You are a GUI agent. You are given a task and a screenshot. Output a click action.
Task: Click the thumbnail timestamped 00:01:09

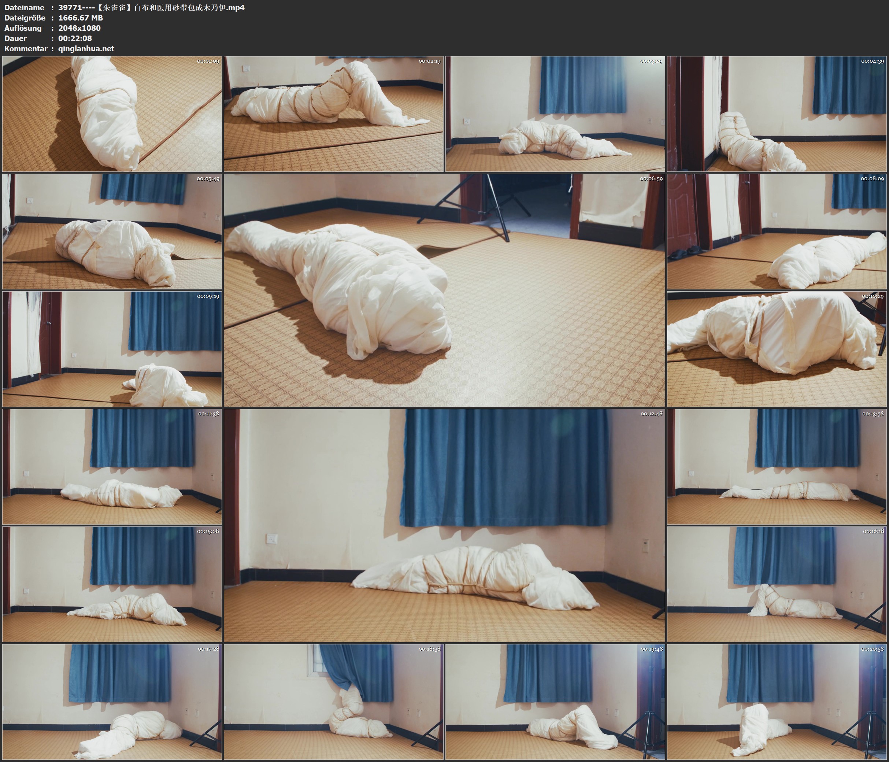tap(112, 114)
